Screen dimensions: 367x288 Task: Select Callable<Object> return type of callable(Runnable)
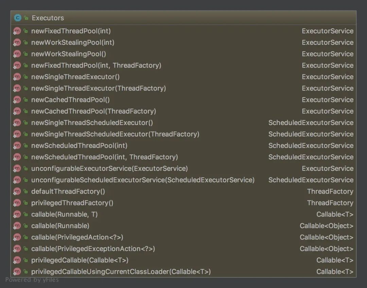(x=327, y=226)
